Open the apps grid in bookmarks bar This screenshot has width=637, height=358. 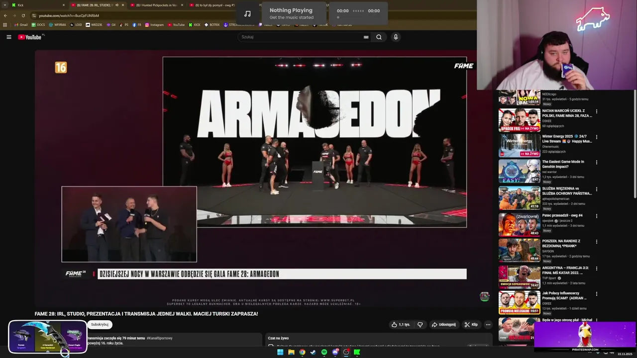click(5, 25)
